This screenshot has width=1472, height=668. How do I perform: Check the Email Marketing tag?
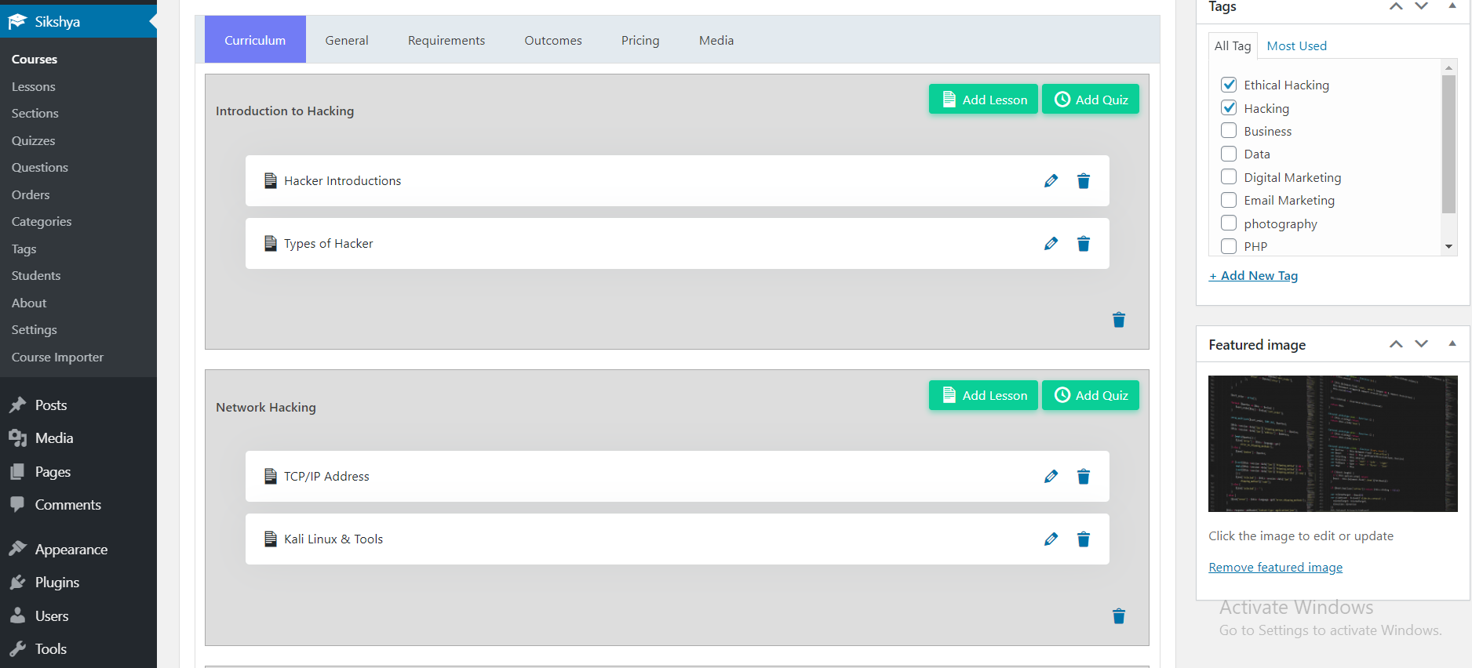[1229, 200]
